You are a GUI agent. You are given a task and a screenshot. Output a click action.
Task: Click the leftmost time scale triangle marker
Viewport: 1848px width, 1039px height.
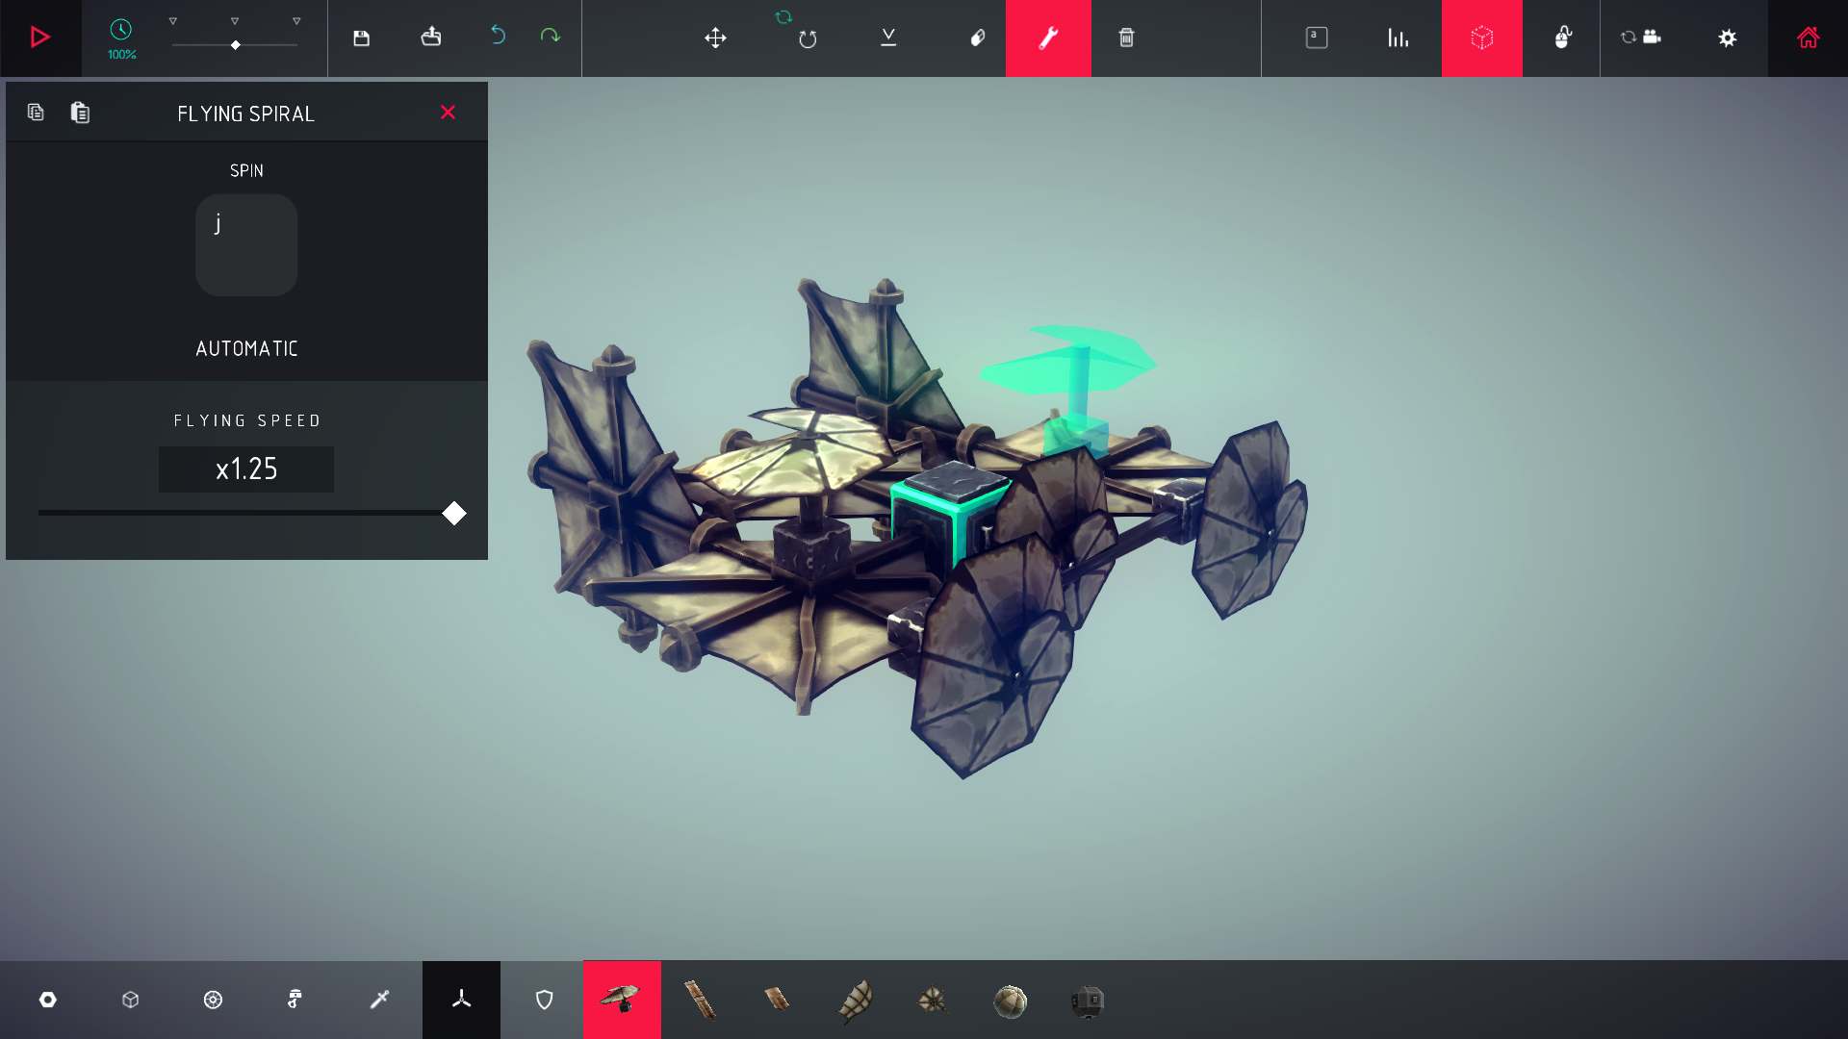pos(173,21)
